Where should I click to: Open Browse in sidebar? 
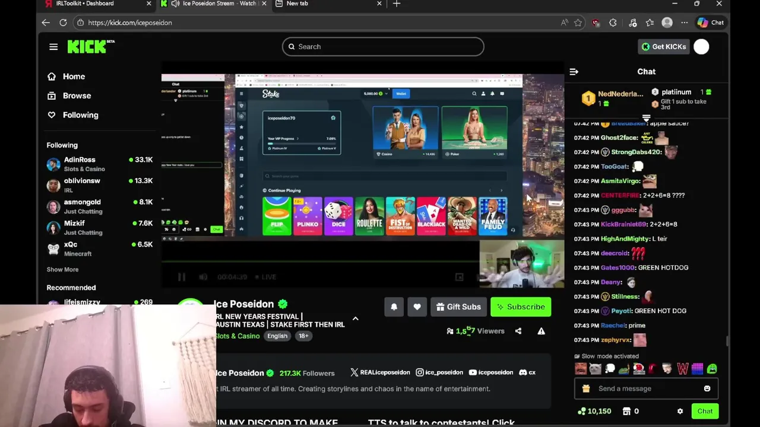pos(69,95)
